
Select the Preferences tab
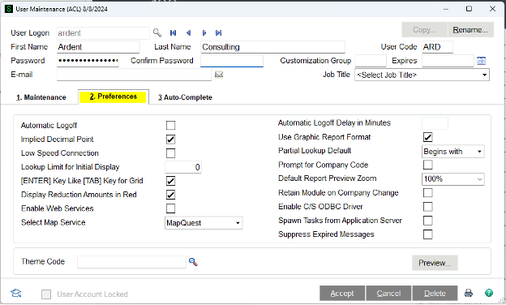[114, 97]
